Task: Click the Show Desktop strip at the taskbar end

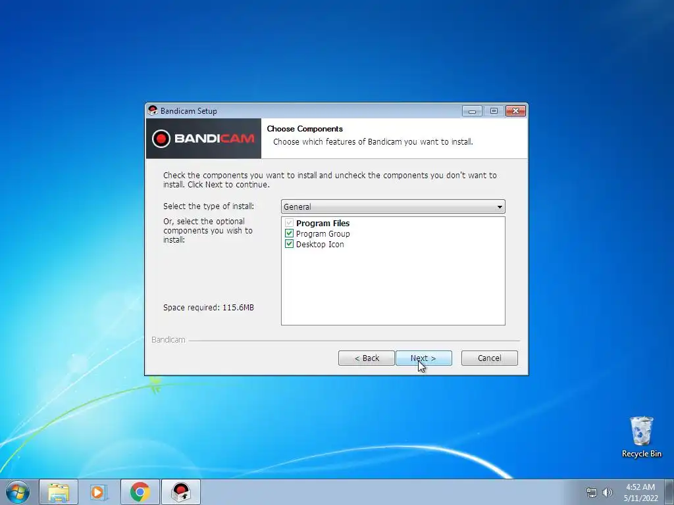Action: pos(669,492)
